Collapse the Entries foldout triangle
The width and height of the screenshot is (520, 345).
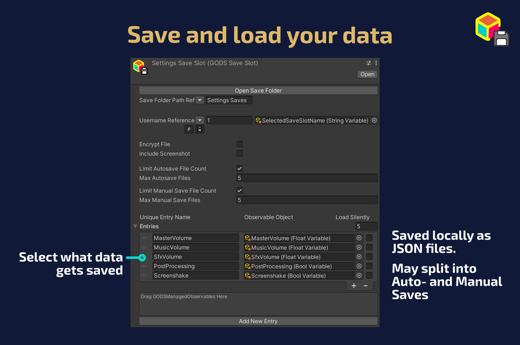pos(135,226)
